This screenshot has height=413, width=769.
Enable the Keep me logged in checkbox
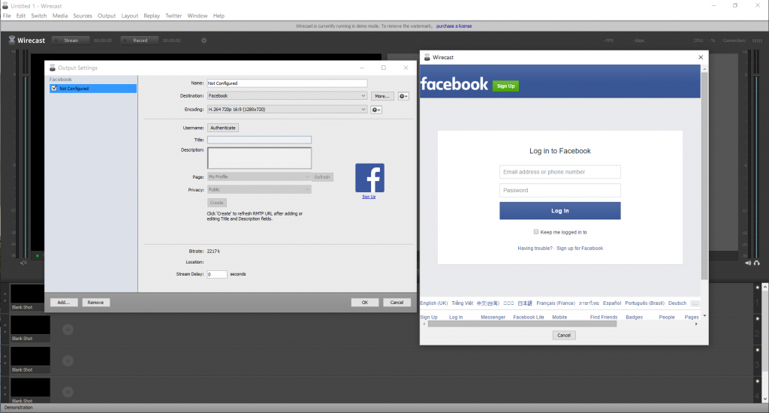click(536, 232)
